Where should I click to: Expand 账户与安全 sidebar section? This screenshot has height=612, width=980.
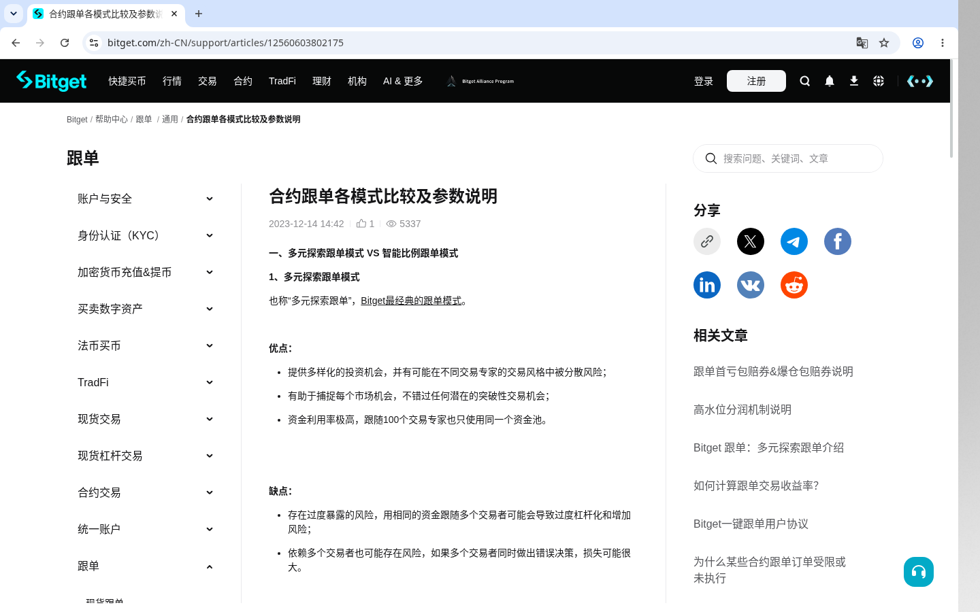[146, 199]
